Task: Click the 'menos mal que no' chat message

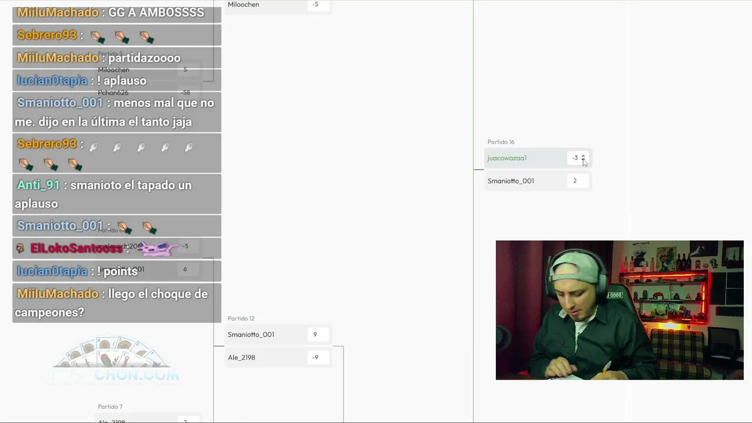Action: (x=117, y=112)
